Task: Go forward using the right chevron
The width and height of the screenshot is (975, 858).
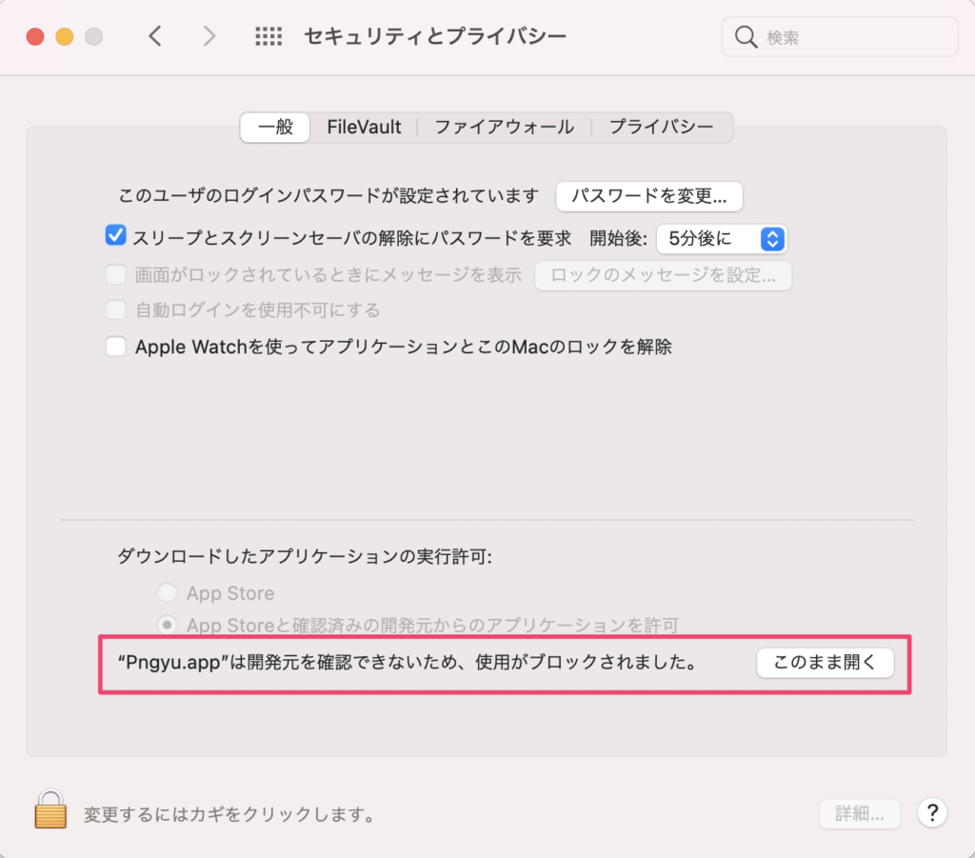Action: coord(209,36)
